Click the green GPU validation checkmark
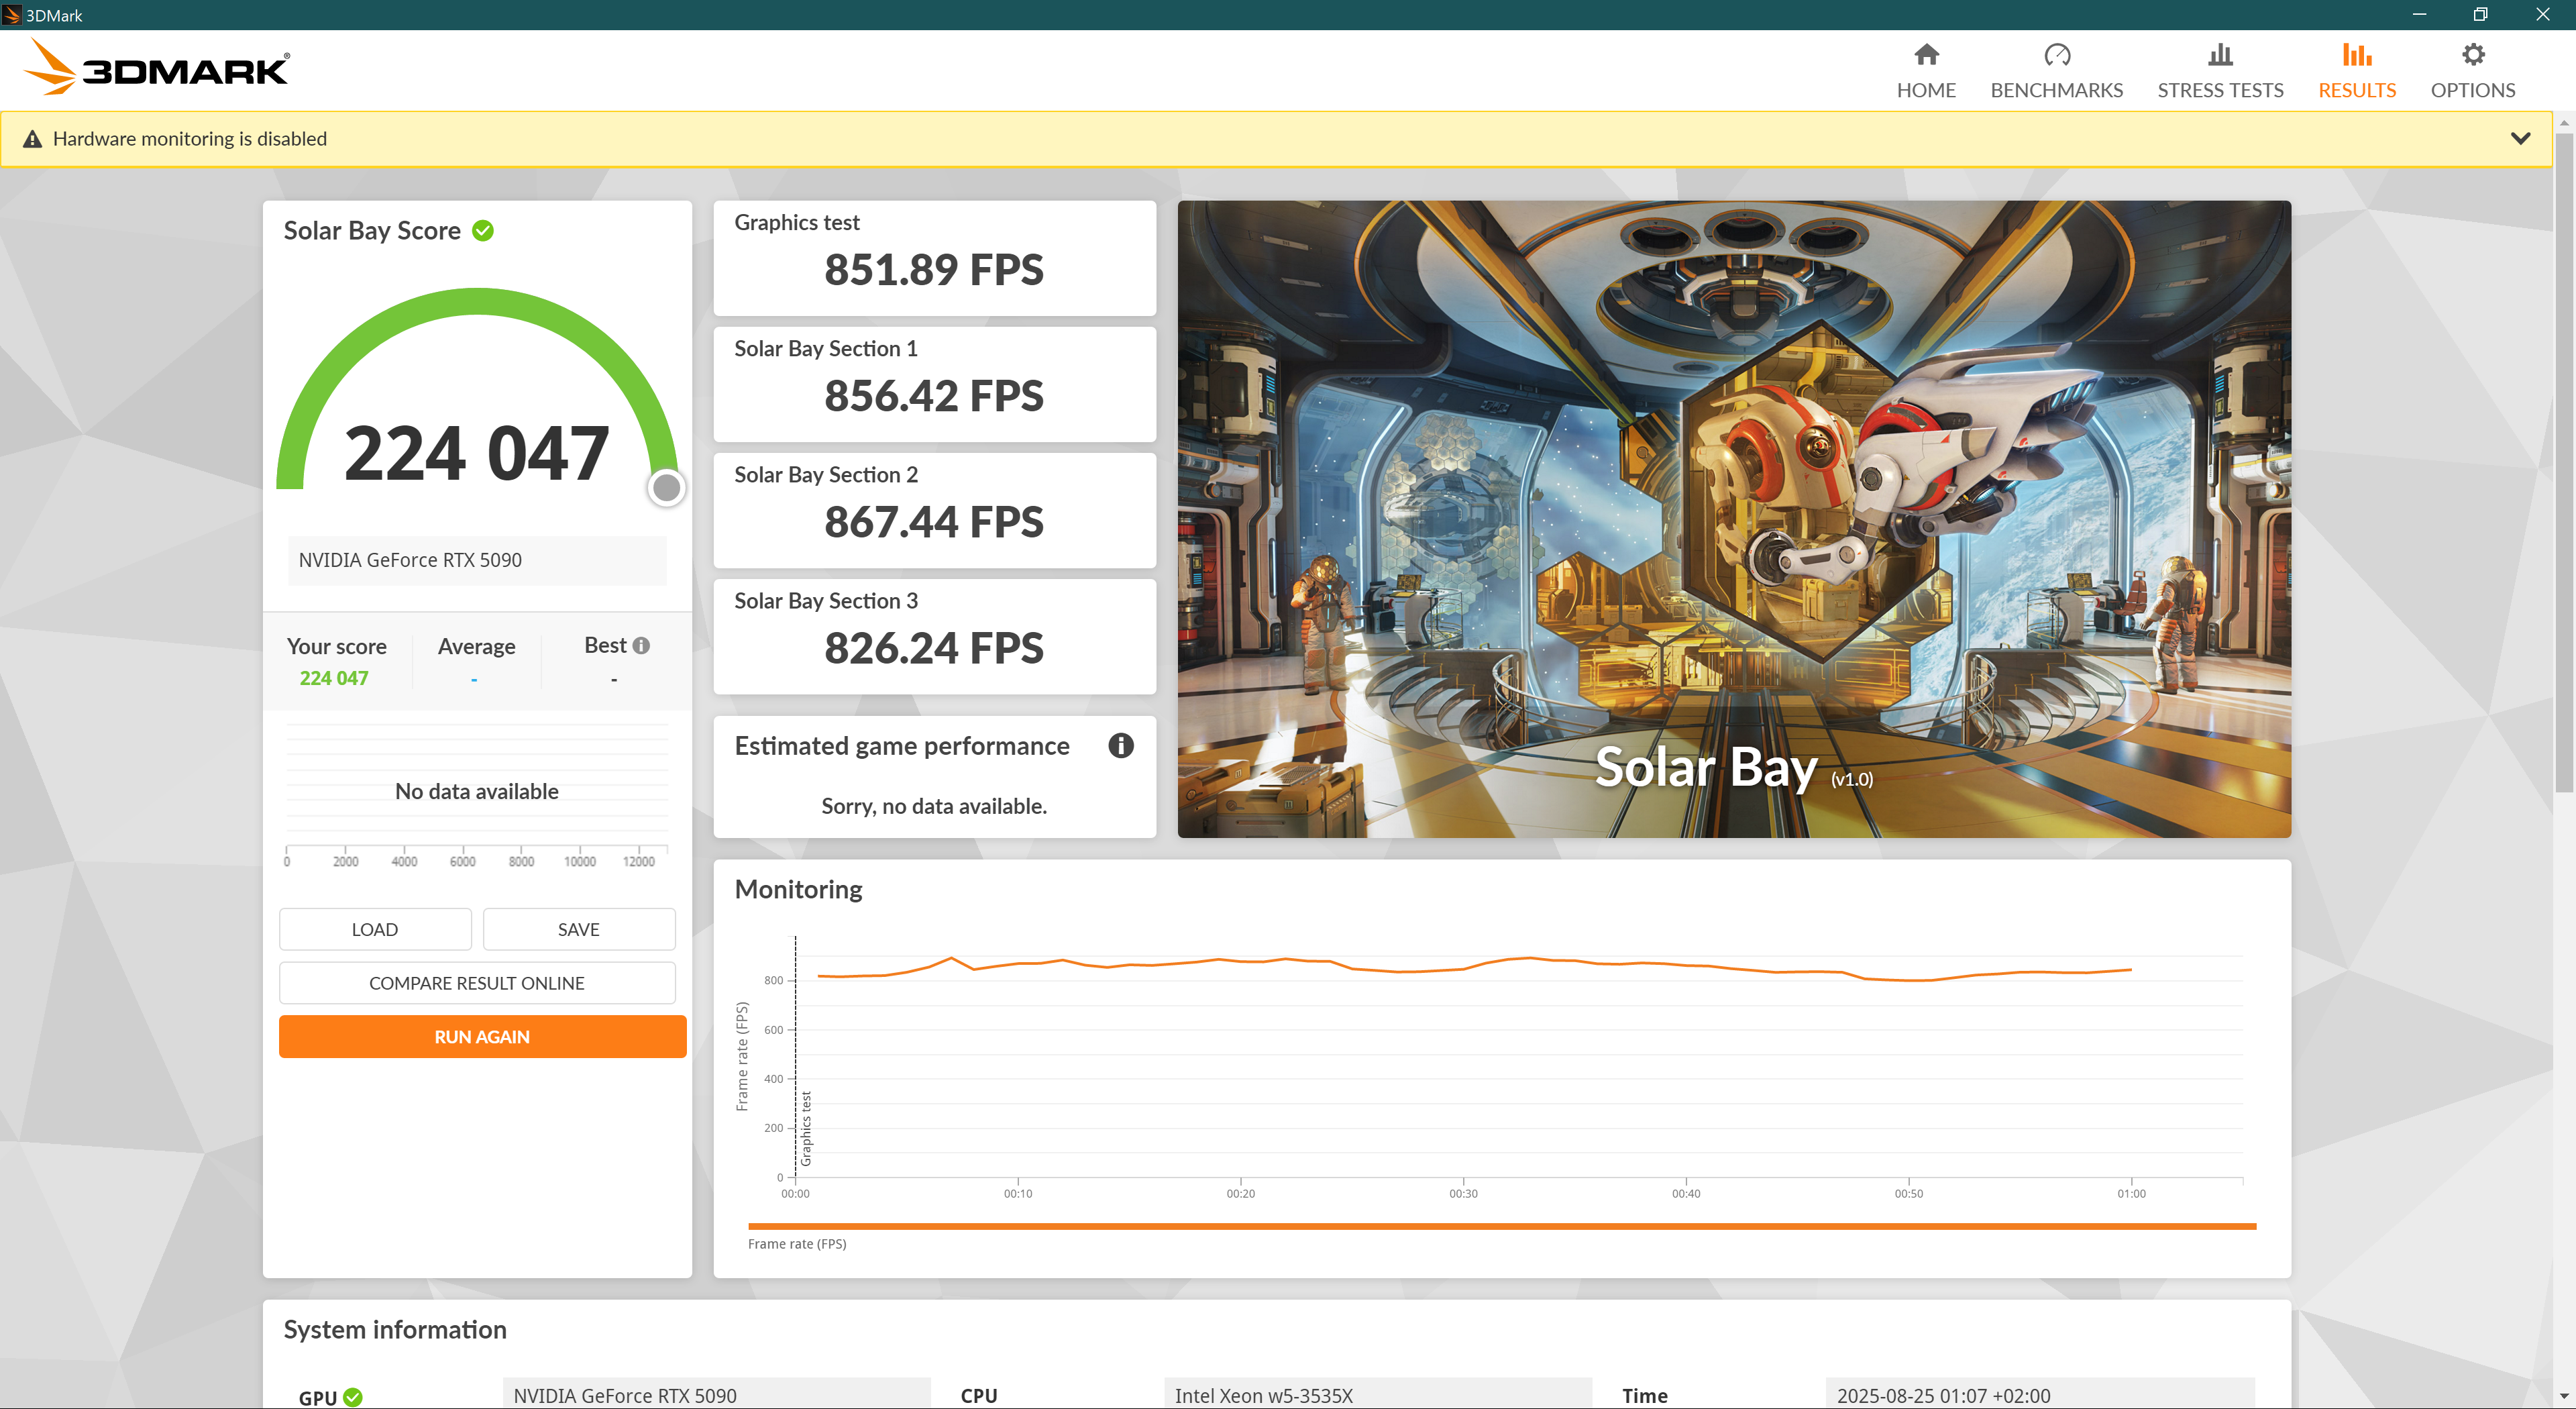Viewport: 2576px width, 1409px height. point(353,1397)
